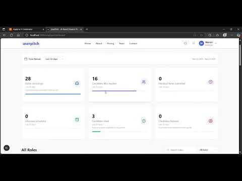Expand the user account chevron
This screenshot has height=181, width=242.
216,43
